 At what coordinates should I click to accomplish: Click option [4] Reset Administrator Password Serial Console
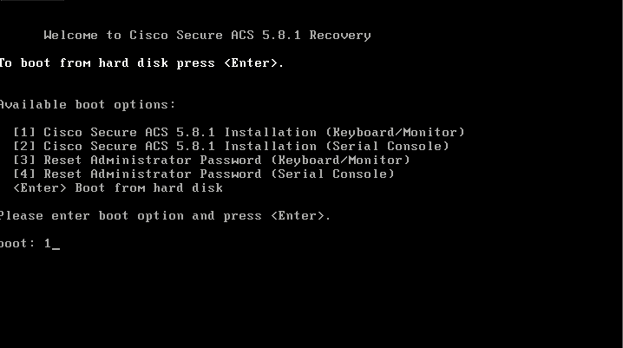coord(203,174)
